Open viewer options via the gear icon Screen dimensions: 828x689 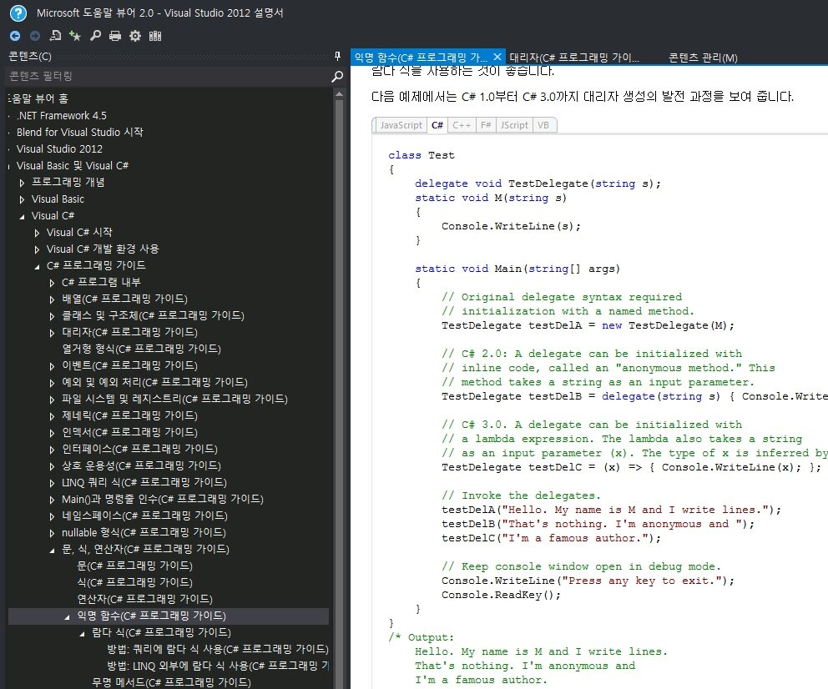(x=135, y=36)
